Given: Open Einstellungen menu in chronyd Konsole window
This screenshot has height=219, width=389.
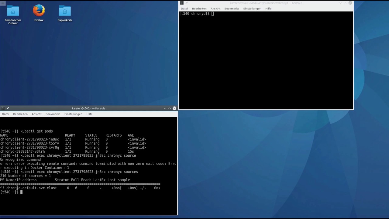Looking at the screenshot, I should pos(252,9).
